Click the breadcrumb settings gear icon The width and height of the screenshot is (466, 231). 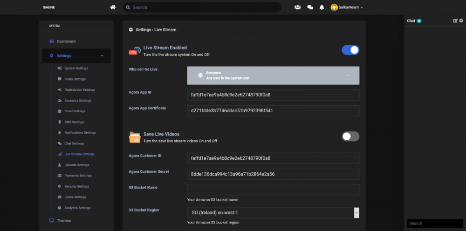click(131, 30)
